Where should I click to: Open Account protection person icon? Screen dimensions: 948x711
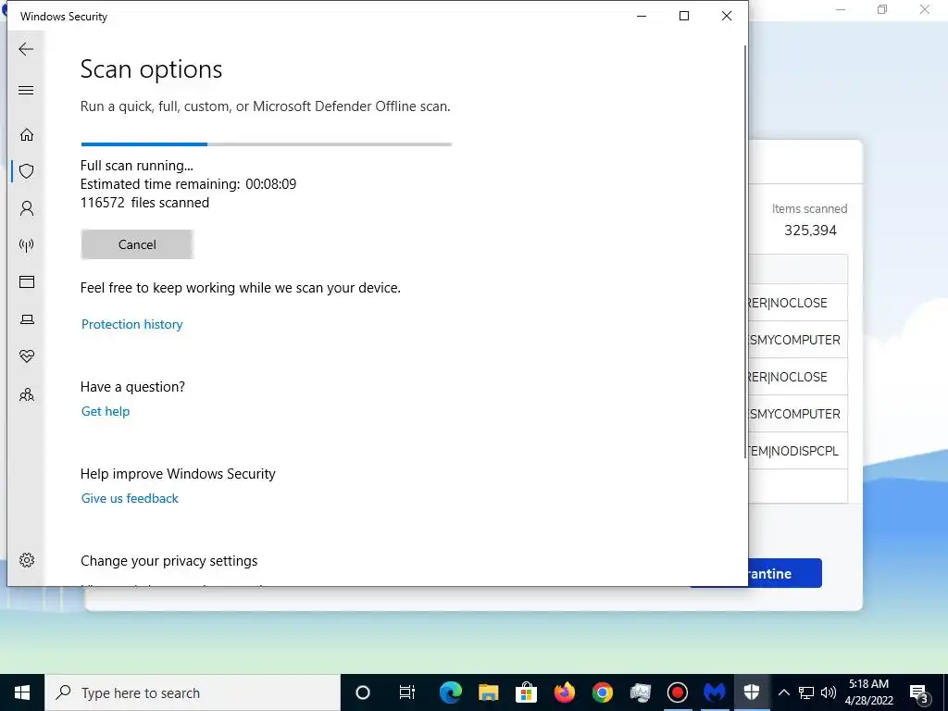point(27,208)
